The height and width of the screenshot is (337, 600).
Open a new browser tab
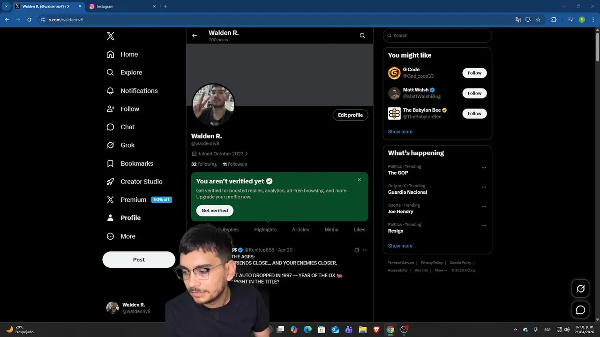(165, 7)
